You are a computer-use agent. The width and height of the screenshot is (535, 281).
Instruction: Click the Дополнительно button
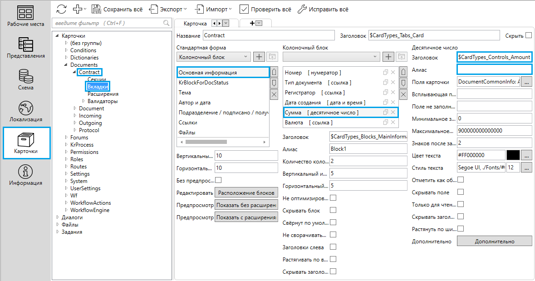494,241
